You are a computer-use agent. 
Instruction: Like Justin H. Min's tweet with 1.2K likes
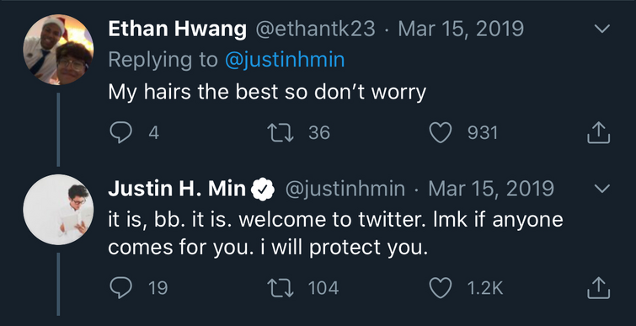coord(441,288)
